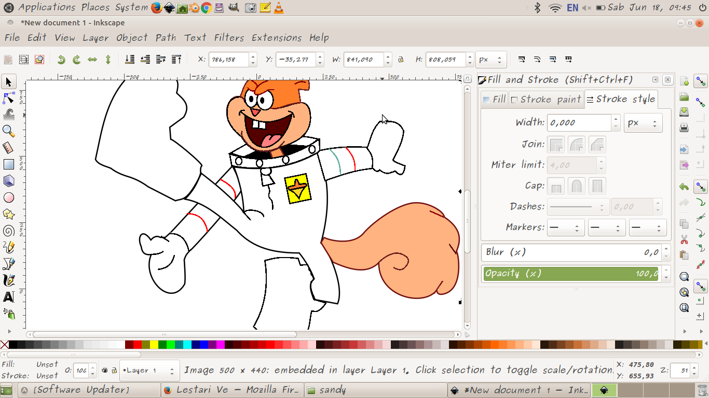709x398 pixels.
Task: Toggle the topmost snap enable button
Action: pyautogui.click(x=701, y=82)
